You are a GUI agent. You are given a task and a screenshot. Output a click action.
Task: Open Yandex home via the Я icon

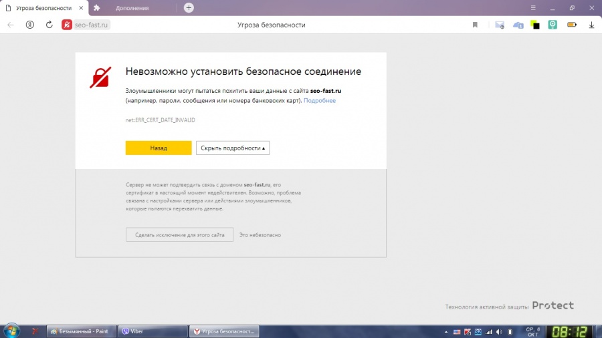29,25
